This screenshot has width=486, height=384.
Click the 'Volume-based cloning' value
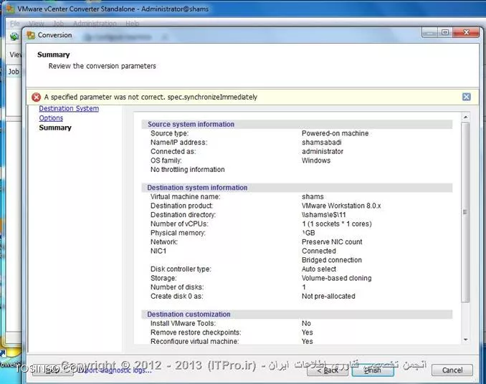337,278
